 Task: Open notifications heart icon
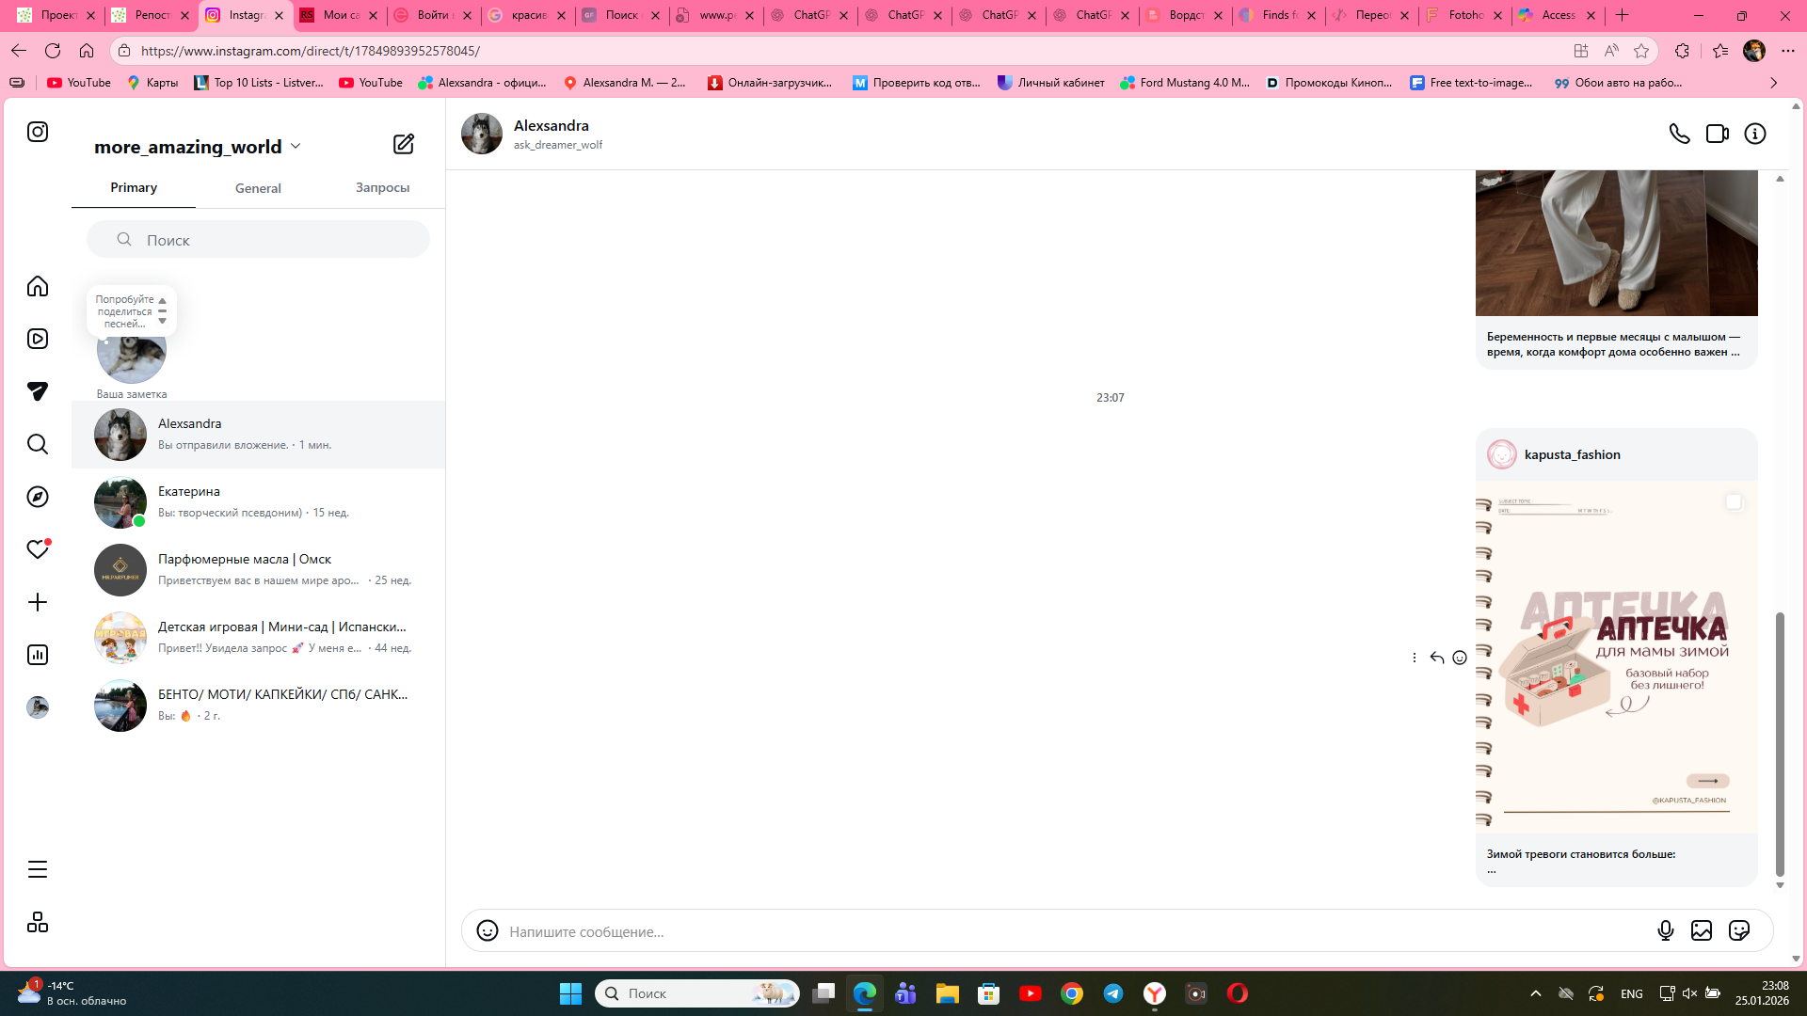[x=38, y=549]
